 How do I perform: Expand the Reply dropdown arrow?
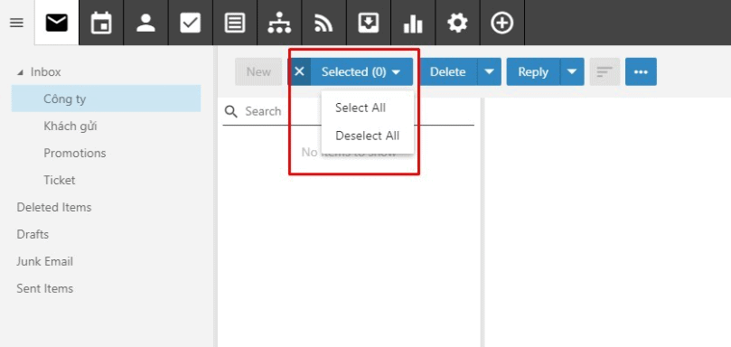[x=572, y=71]
